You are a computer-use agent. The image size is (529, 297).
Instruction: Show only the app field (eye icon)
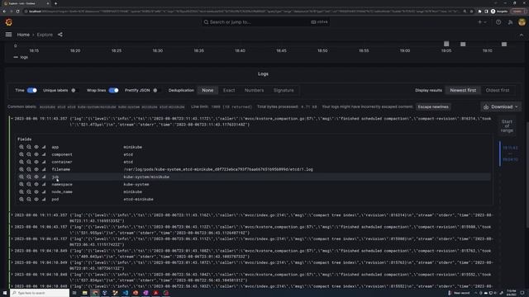click(36, 147)
